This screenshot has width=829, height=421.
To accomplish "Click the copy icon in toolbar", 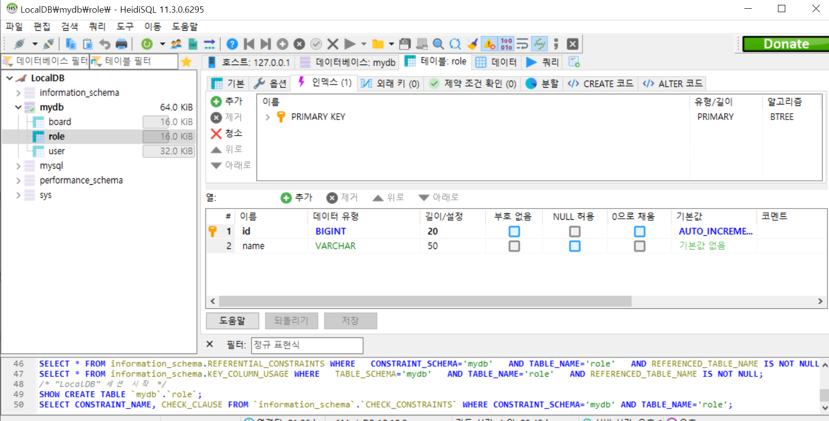I will [71, 44].
